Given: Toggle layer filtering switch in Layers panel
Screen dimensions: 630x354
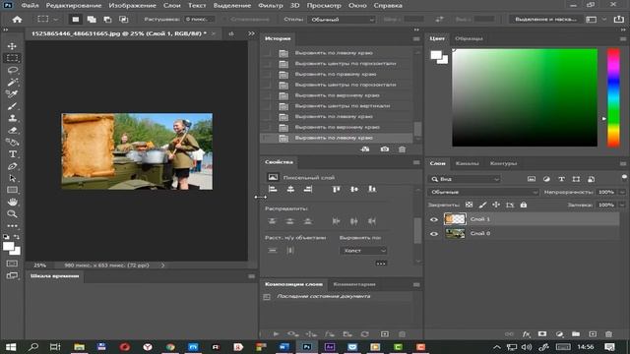Looking at the screenshot, I should click(624, 177).
